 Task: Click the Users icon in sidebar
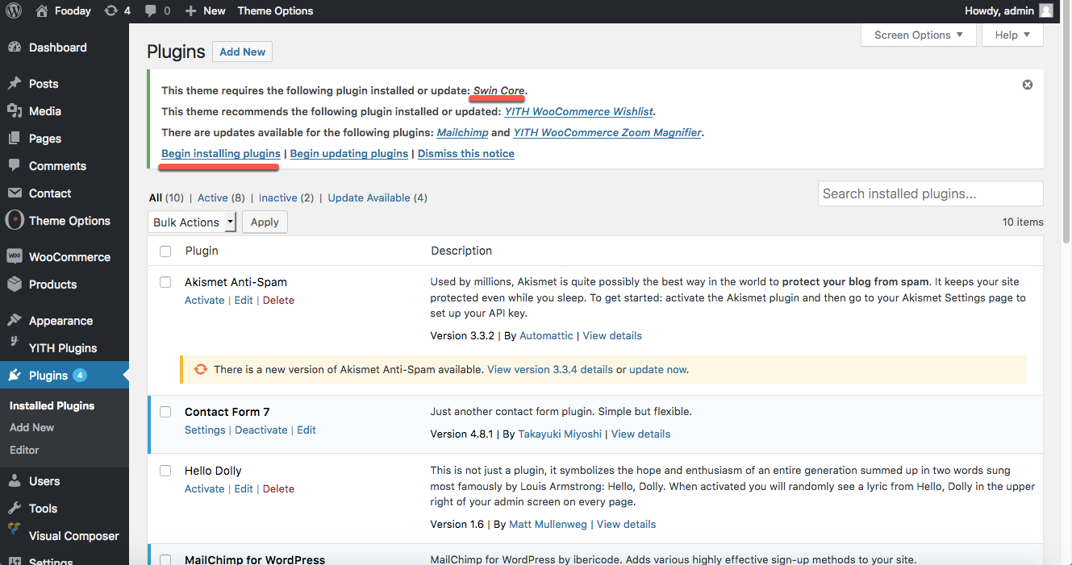click(x=15, y=481)
